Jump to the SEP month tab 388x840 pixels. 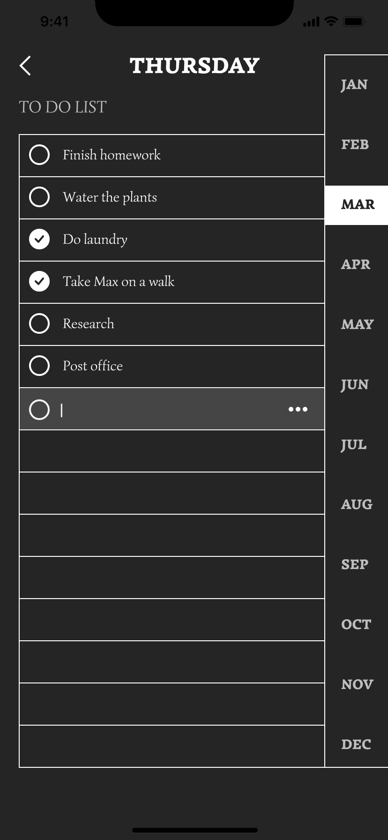(355, 564)
